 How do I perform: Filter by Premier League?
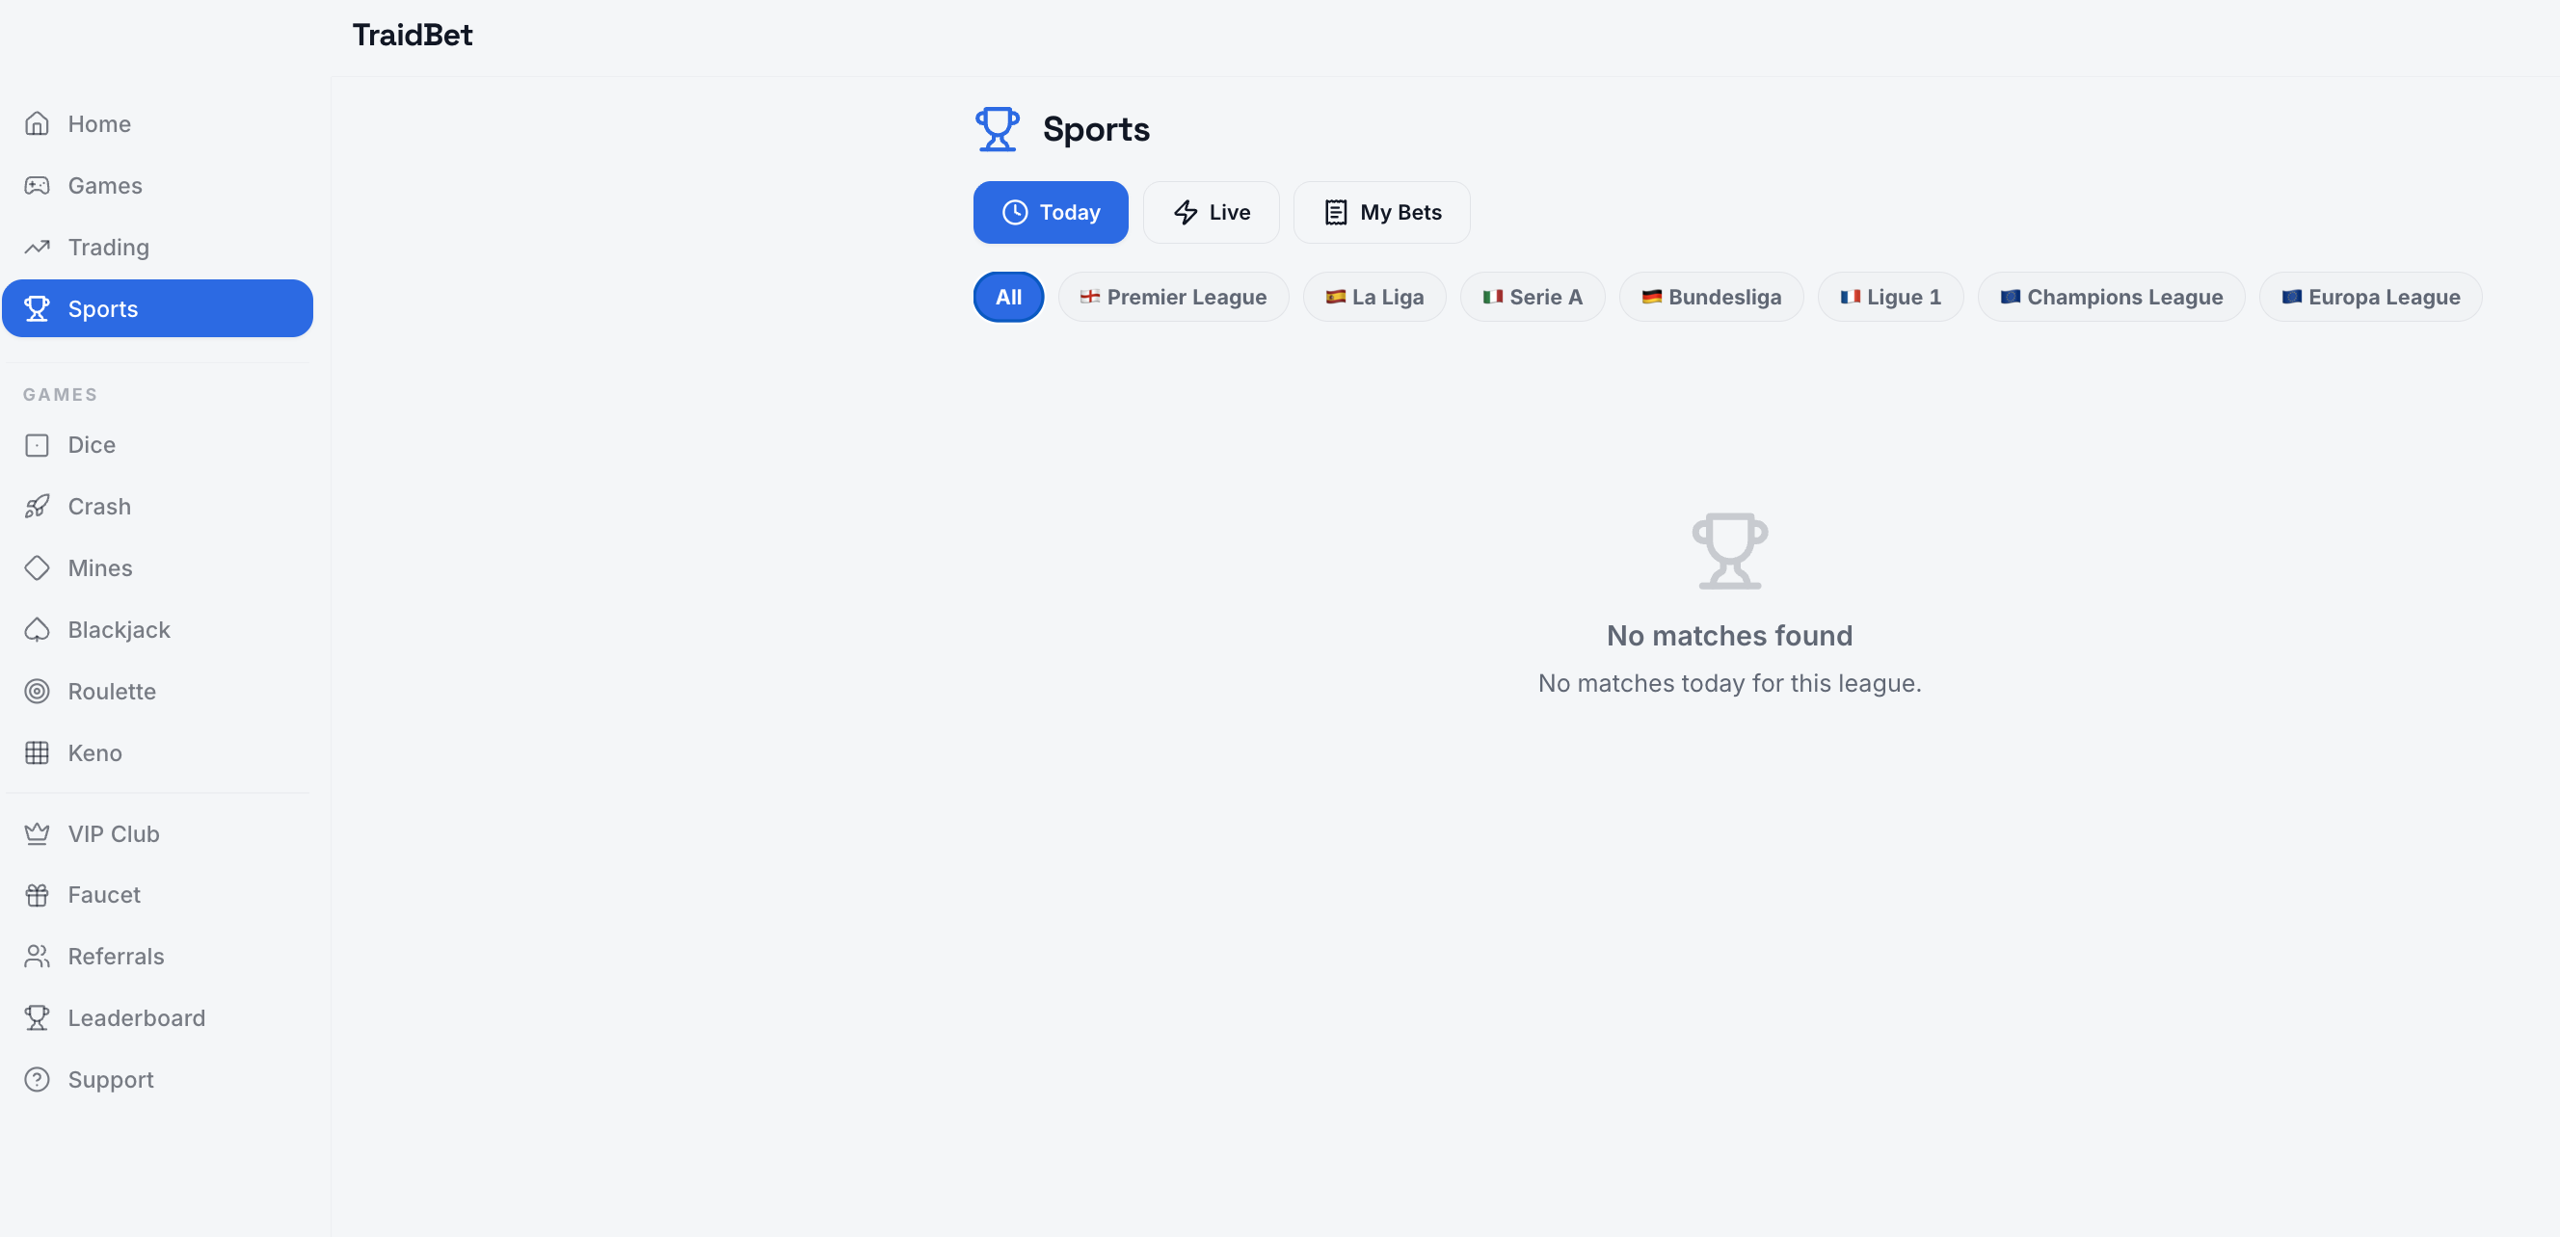(1173, 297)
